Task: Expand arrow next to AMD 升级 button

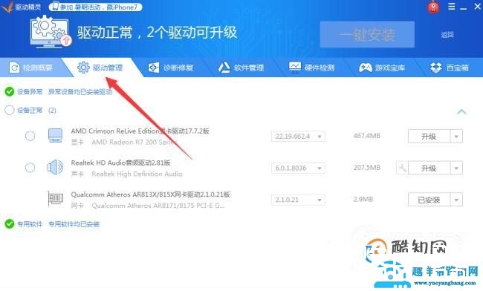Action: pyautogui.click(x=456, y=137)
